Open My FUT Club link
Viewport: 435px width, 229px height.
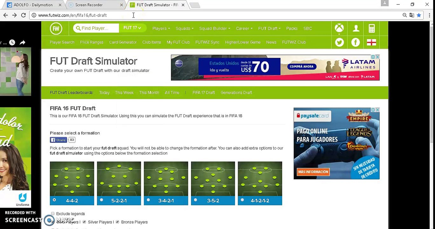[x=178, y=42]
